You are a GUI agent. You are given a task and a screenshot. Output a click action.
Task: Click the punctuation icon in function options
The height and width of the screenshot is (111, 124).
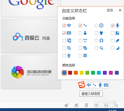[x=85, y=25]
